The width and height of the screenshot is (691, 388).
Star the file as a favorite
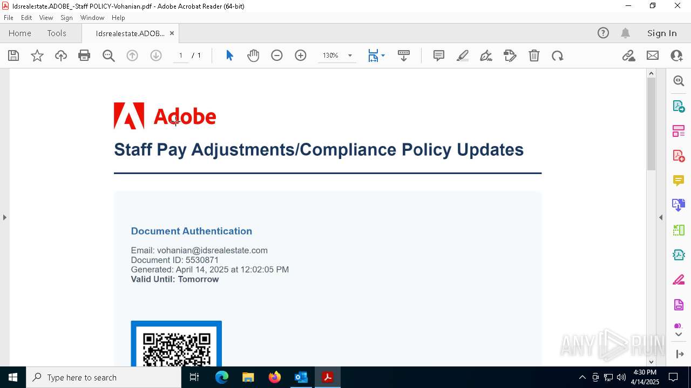[x=37, y=56]
